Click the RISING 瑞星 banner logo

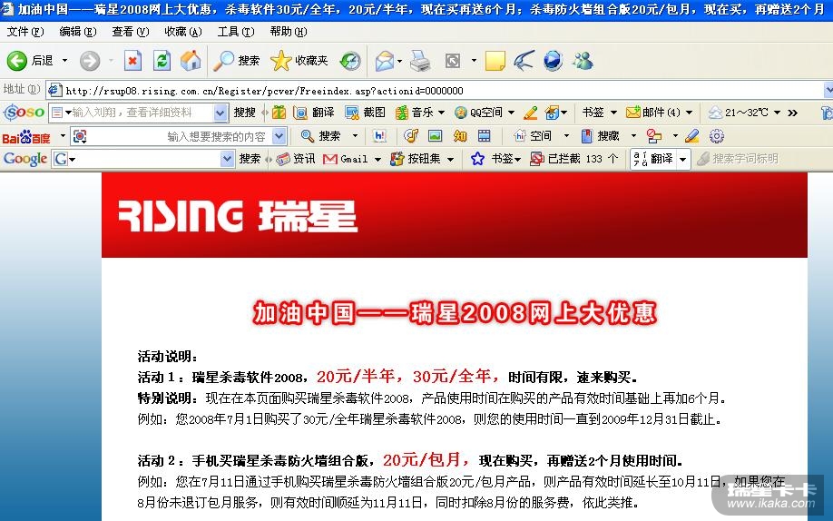click(238, 216)
